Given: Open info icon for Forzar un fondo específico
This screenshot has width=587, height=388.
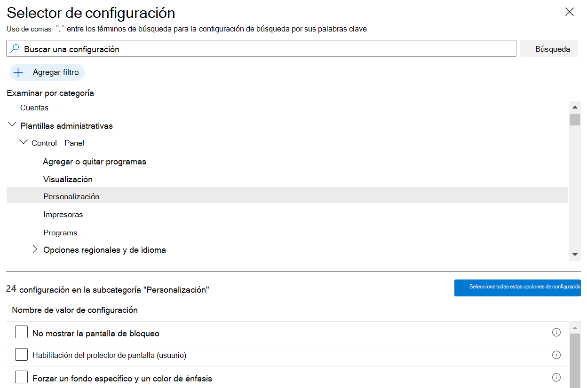Looking at the screenshot, I should pyautogui.click(x=556, y=377).
